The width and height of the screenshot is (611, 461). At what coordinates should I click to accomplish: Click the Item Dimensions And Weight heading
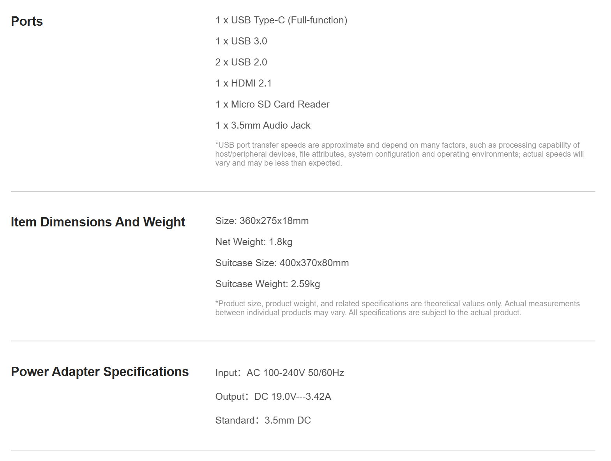tap(98, 222)
